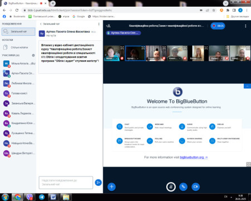The width and height of the screenshot is (251, 201).
Task: Select the chalkboard-background webcam video
Action: 219,53
